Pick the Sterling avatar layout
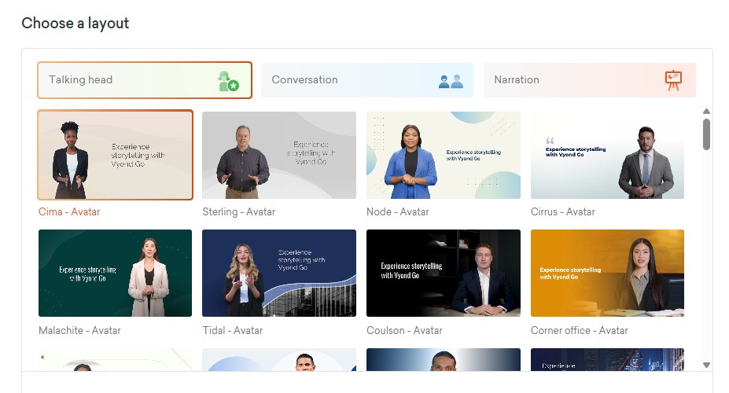This screenshot has width=729, height=393. pyautogui.click(x=278, y=155)
